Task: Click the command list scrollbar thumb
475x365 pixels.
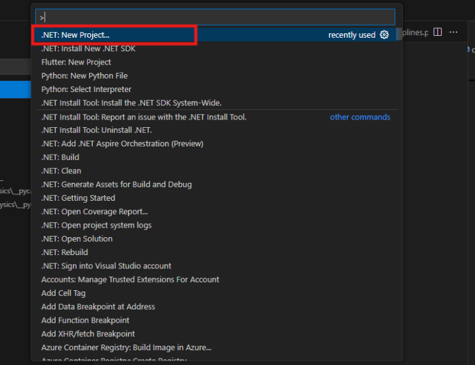Action: [x=399, y=34]
